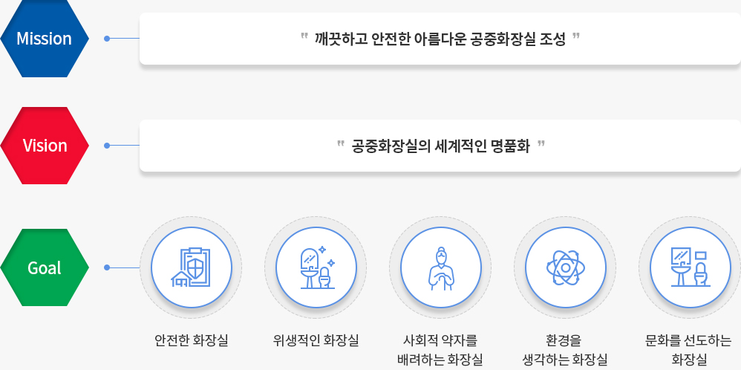
Task: Click the label '사회적 약자를 배려하는 화장실'
Action: (x=440, y=350)
